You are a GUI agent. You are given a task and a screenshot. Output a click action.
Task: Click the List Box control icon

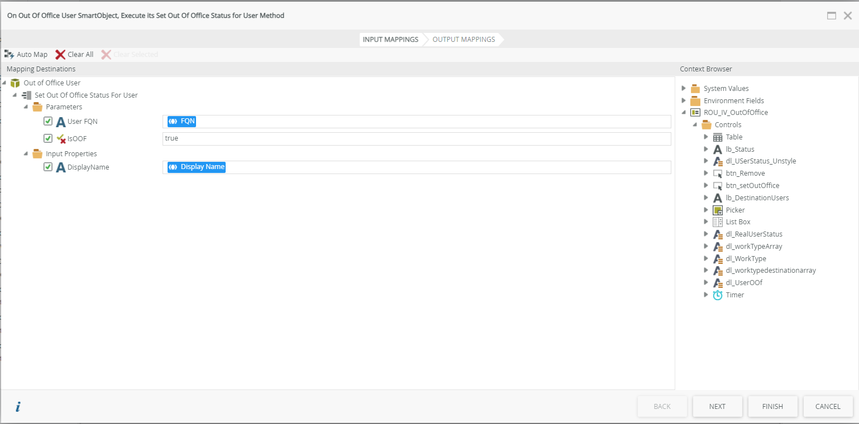tap(718, 222)
